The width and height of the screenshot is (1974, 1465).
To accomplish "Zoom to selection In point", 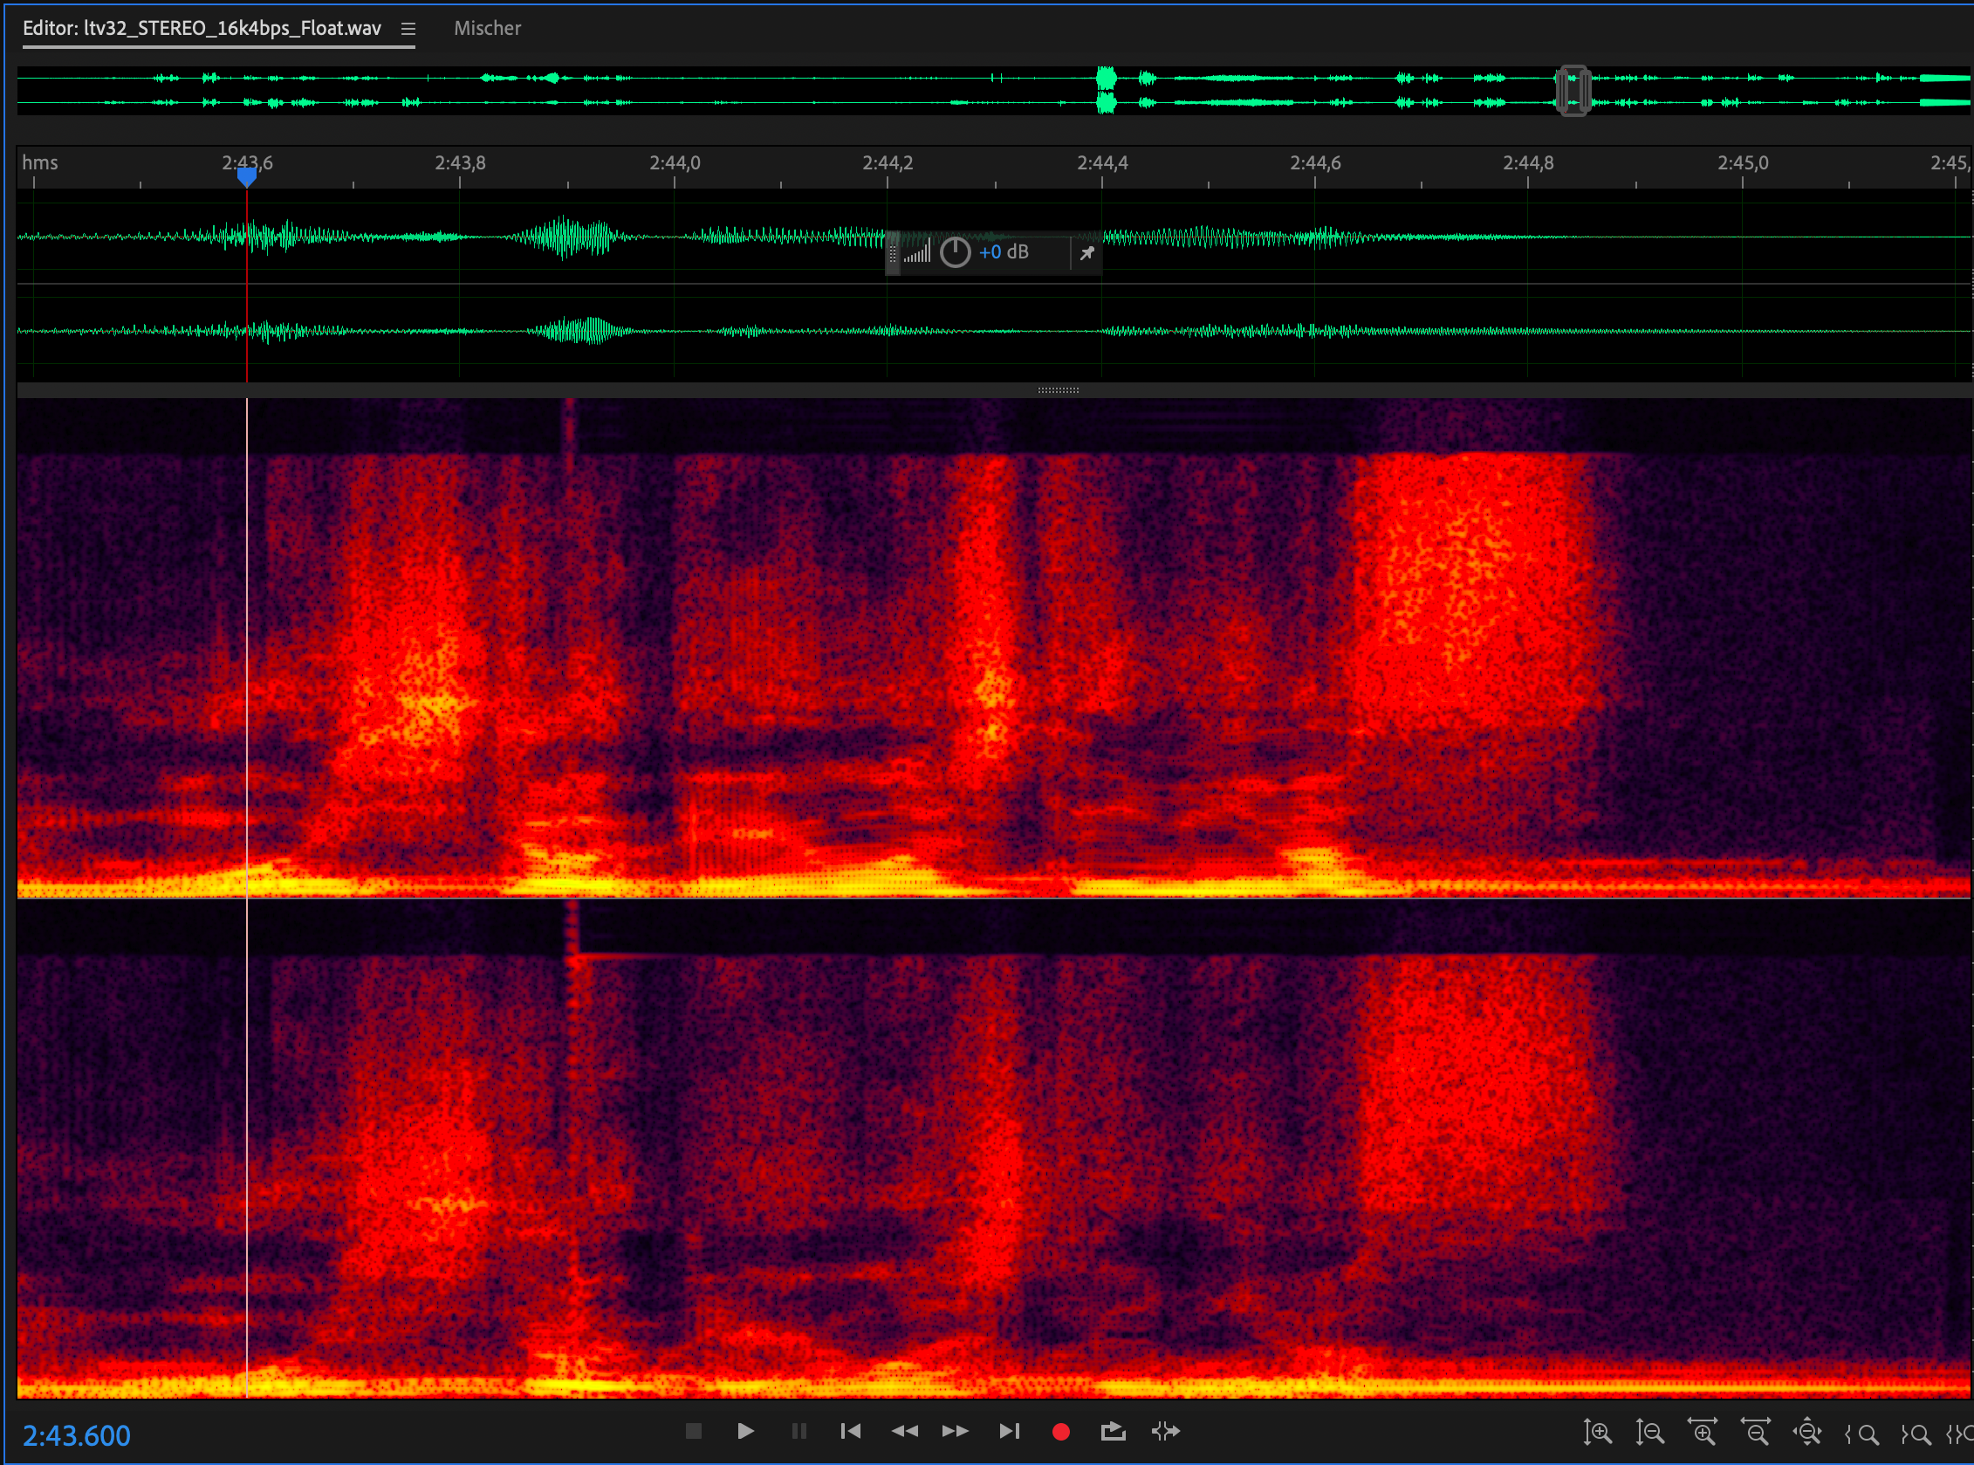I will coord(1861,1434).
